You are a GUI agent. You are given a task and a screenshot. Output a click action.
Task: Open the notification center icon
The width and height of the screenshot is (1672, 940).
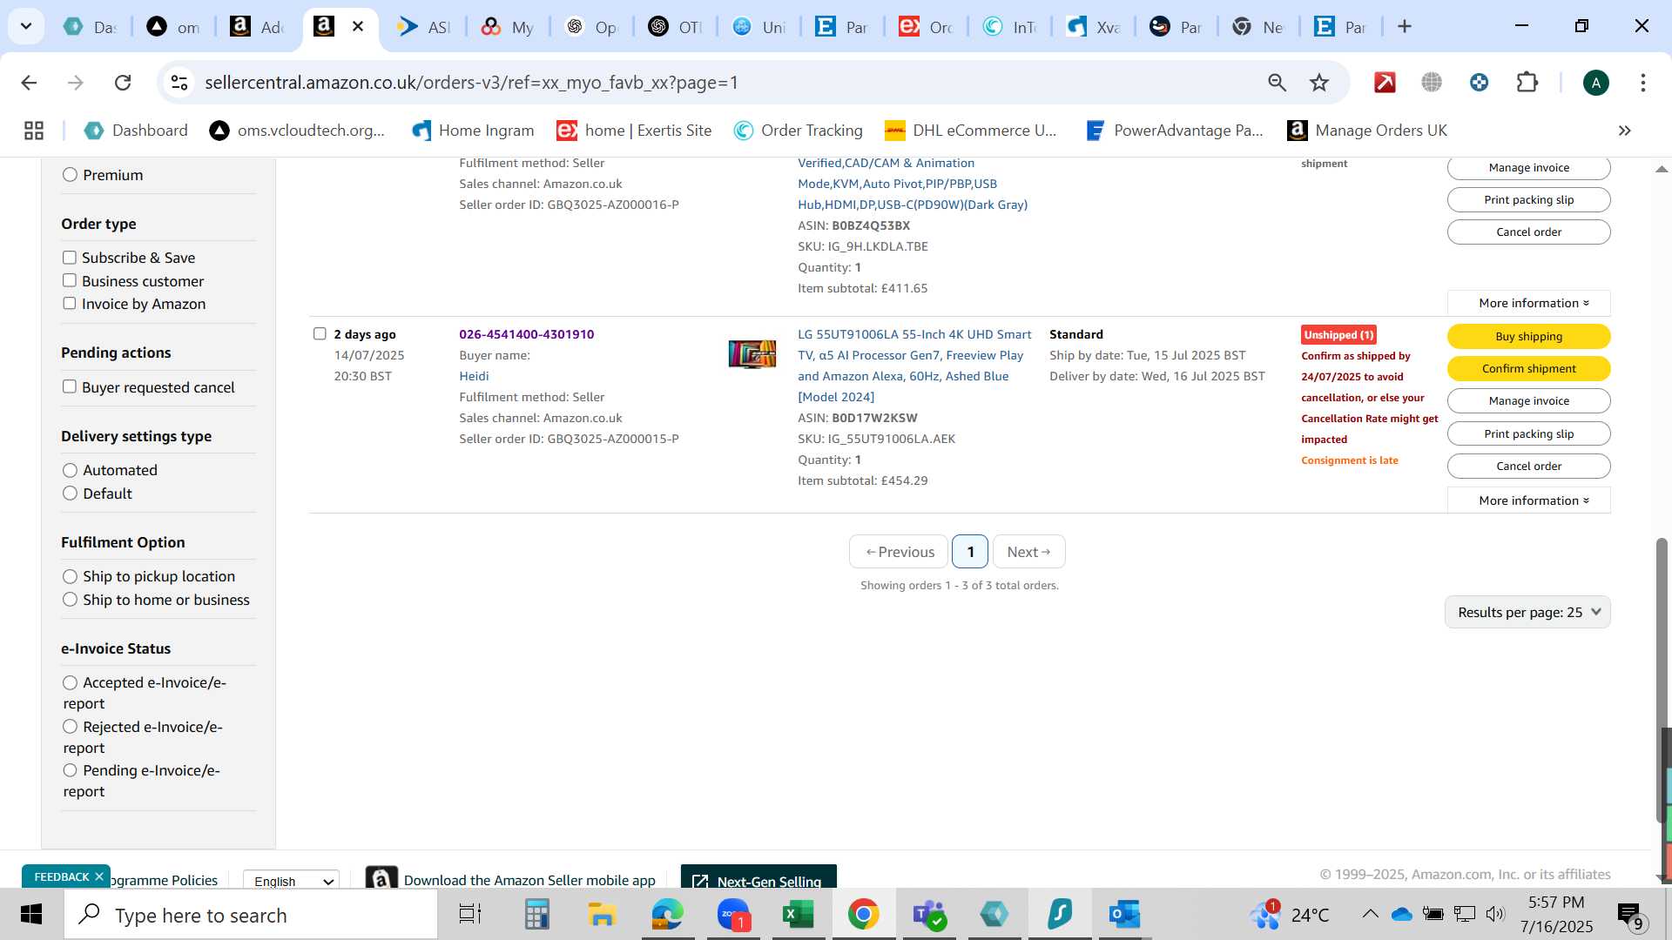[x=1628, y=915]
